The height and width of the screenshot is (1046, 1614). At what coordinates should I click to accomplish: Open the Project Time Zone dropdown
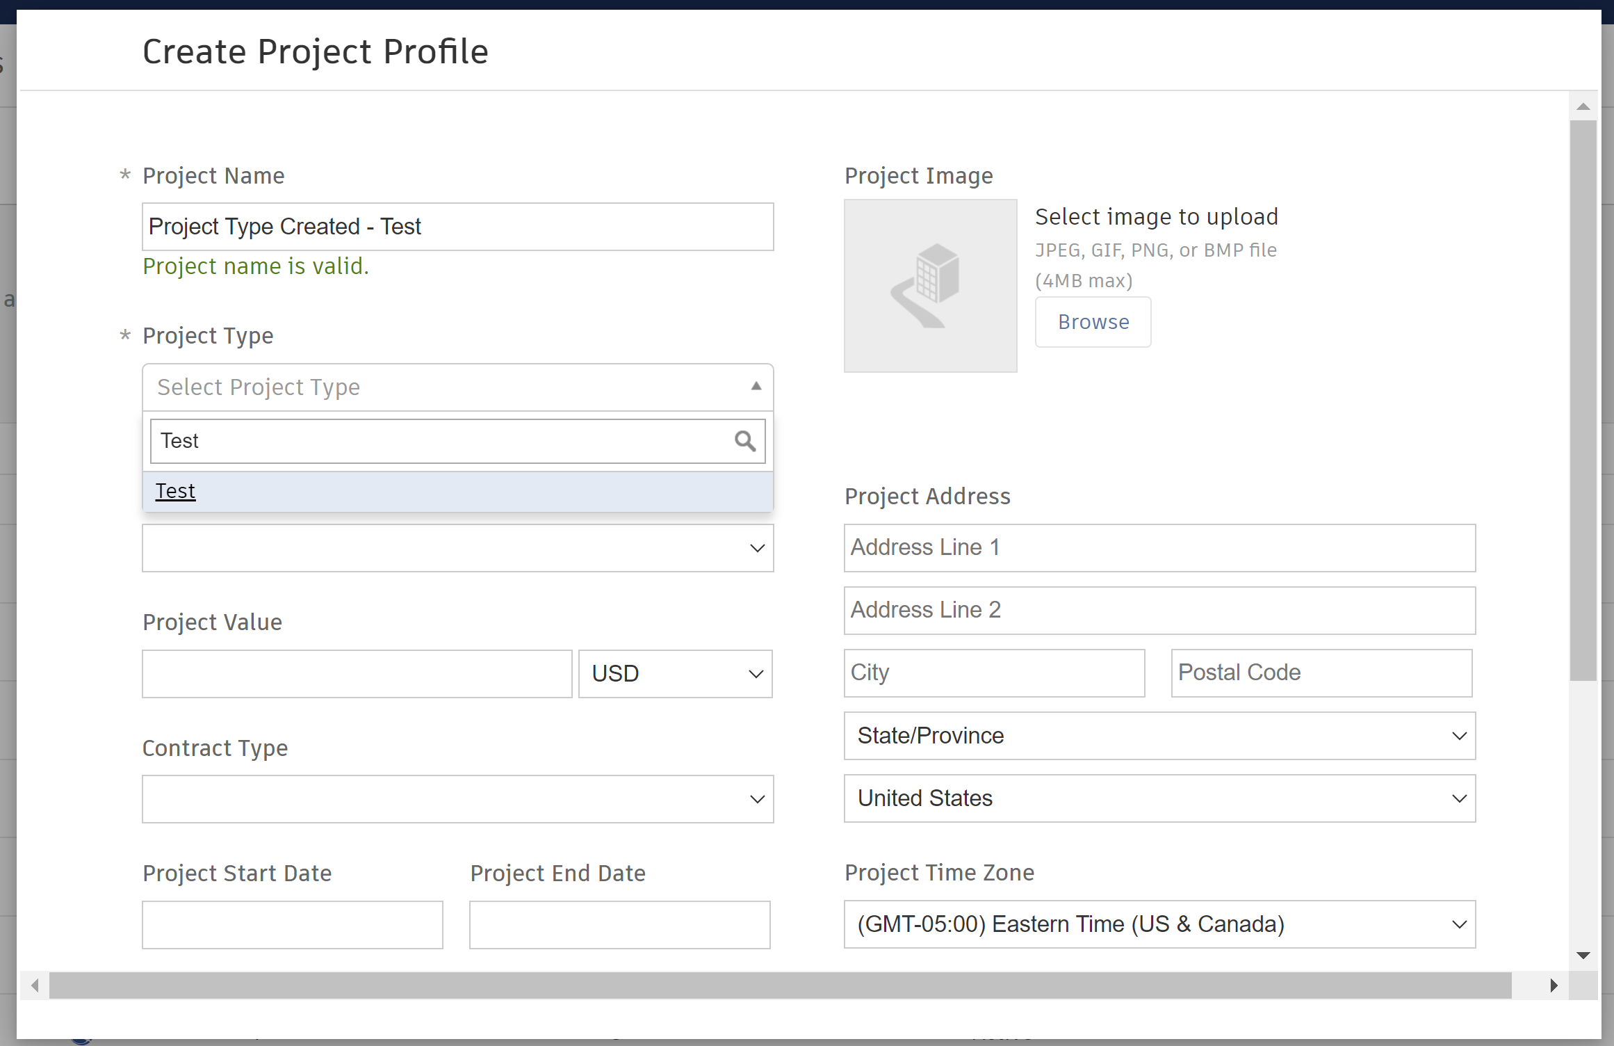[x=1159, y=924]
